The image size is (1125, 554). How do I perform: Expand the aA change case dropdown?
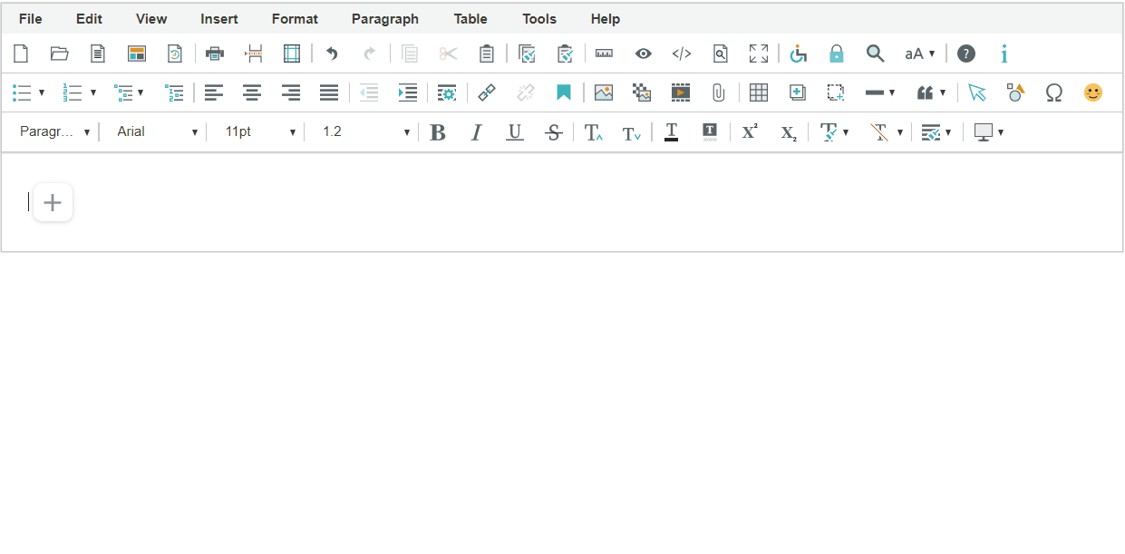pos(932,53)
